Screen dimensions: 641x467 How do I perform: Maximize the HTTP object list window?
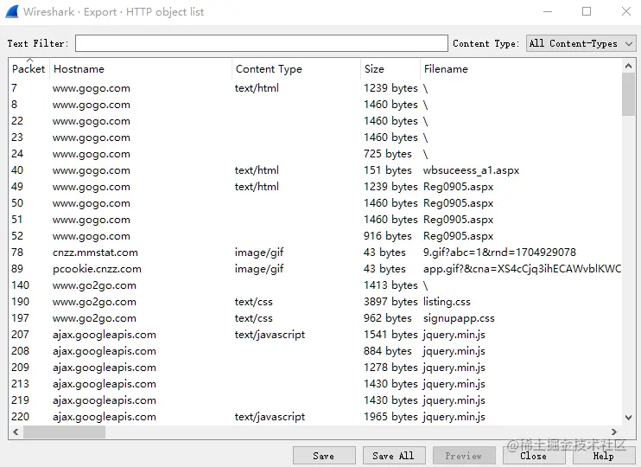(x=587, y=11)
